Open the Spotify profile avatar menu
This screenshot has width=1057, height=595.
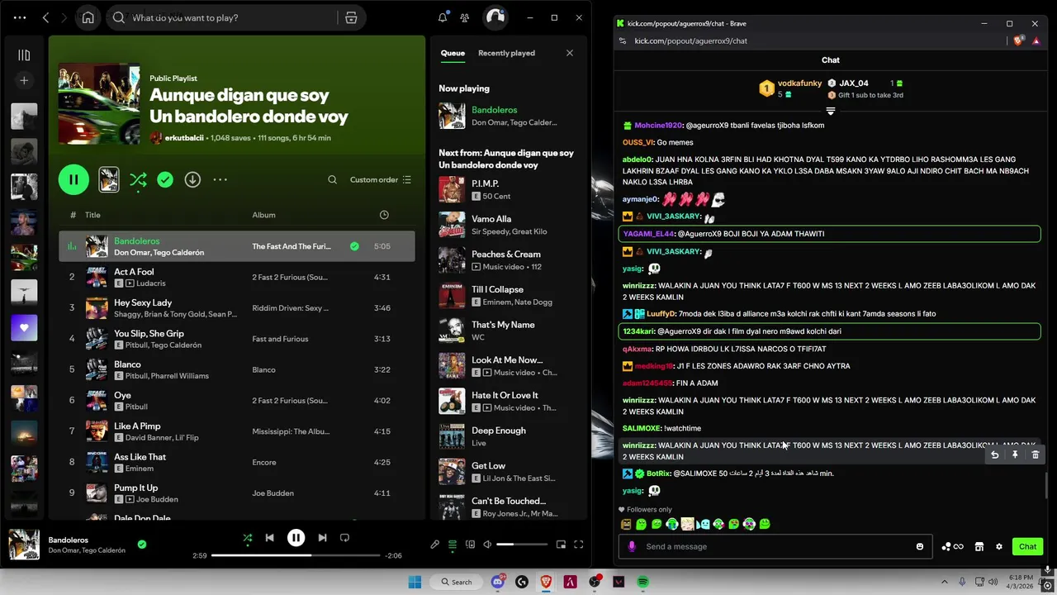(x=495, y=17)
